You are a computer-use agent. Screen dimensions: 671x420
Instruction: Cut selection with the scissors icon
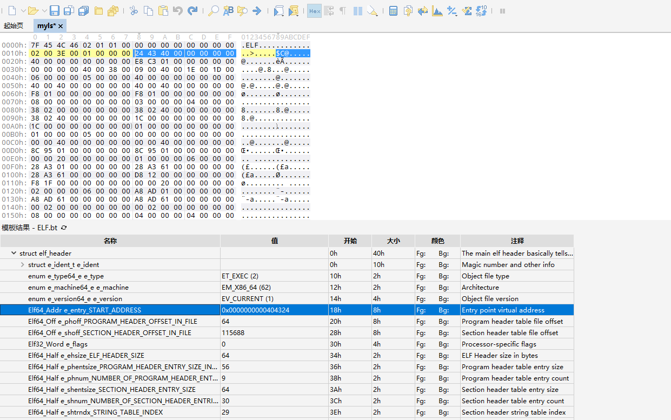[x=134, y=11]
